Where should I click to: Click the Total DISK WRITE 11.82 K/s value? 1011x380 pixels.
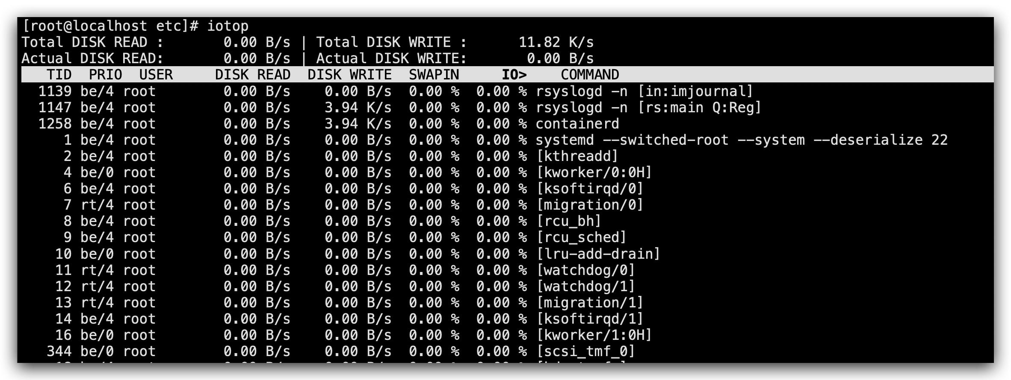click(x=556, y=42)
